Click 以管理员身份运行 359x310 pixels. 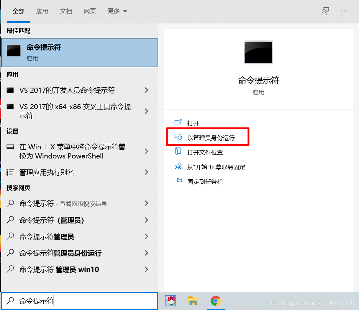[x=211, y=138]
